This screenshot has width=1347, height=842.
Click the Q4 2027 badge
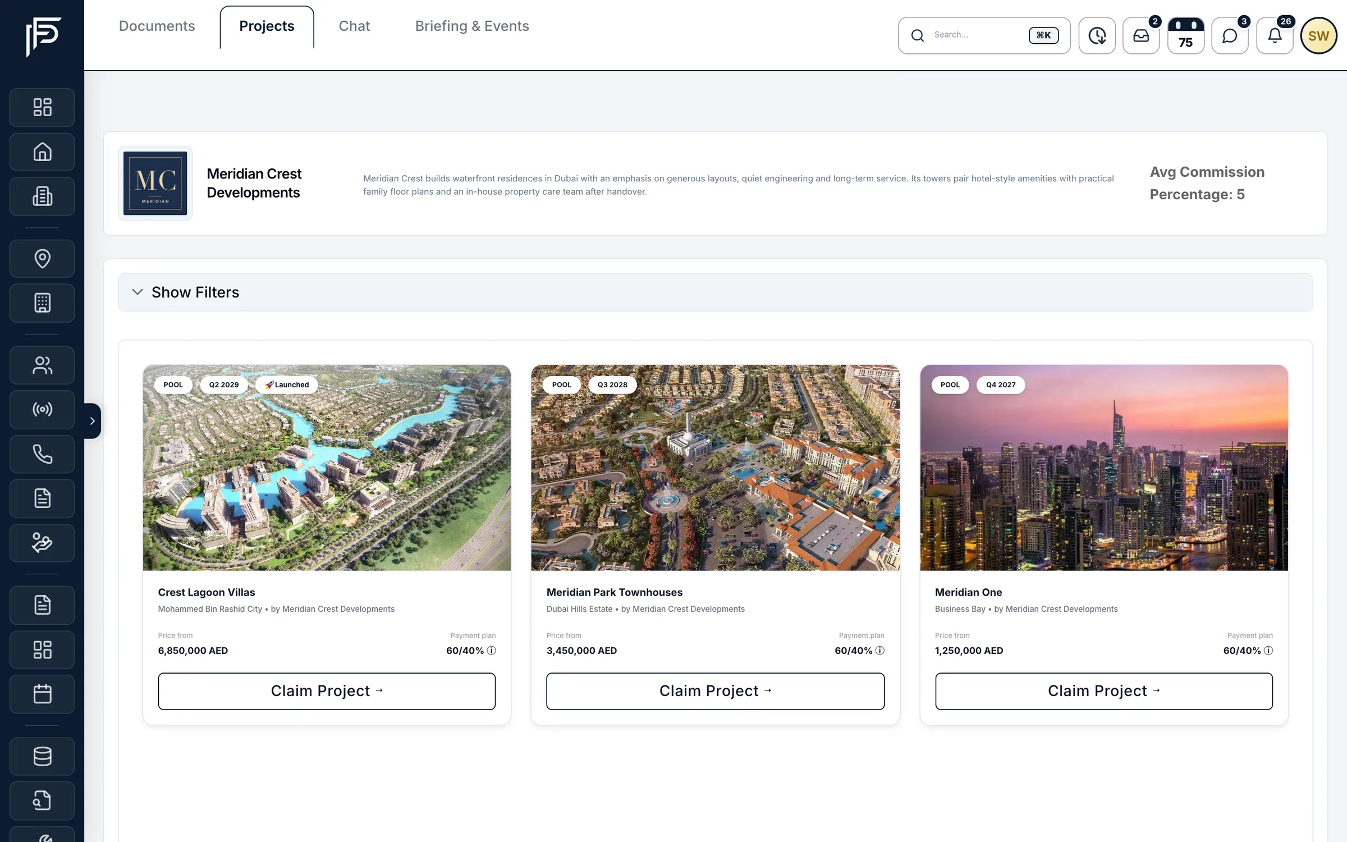click(1001, 385)
